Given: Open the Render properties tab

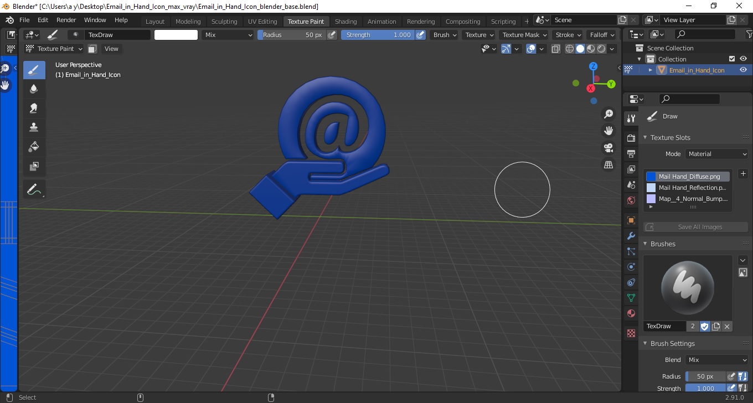Looking at the screenshot, I should (x=631, y=138).
